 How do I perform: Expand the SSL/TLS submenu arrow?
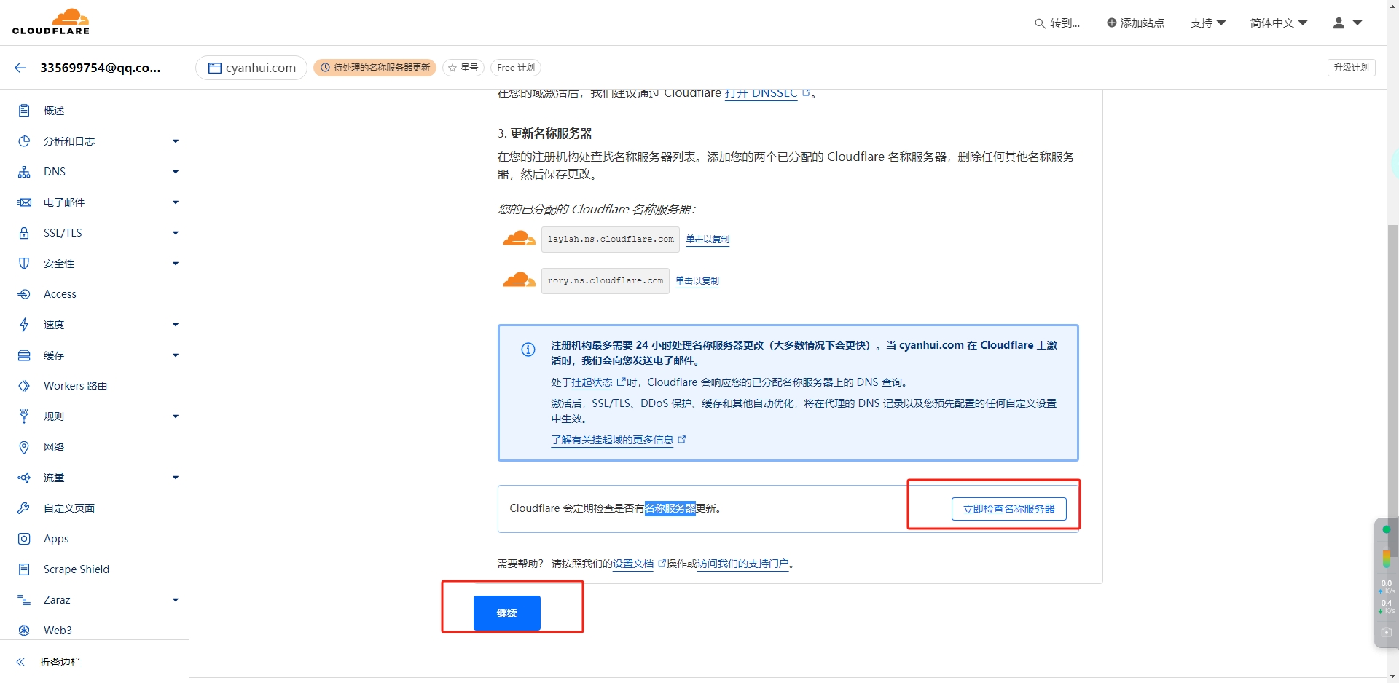[176, 233]
